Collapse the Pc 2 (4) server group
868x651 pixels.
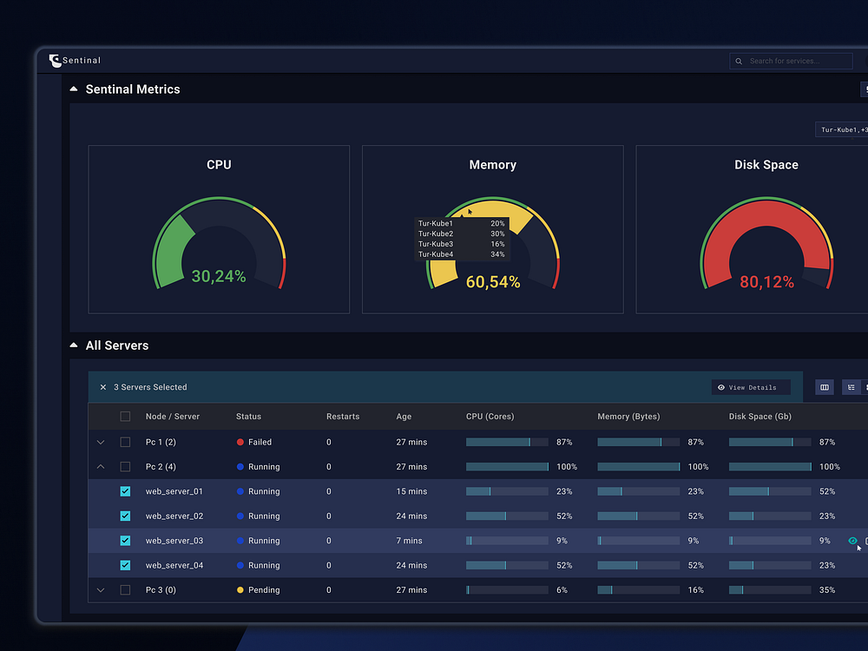tap(100, 466)
